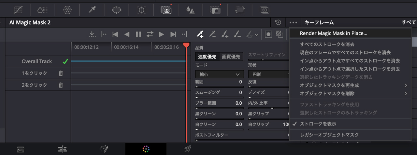Open the Tracker palette
417x155 pixels.
click(141, 10)
